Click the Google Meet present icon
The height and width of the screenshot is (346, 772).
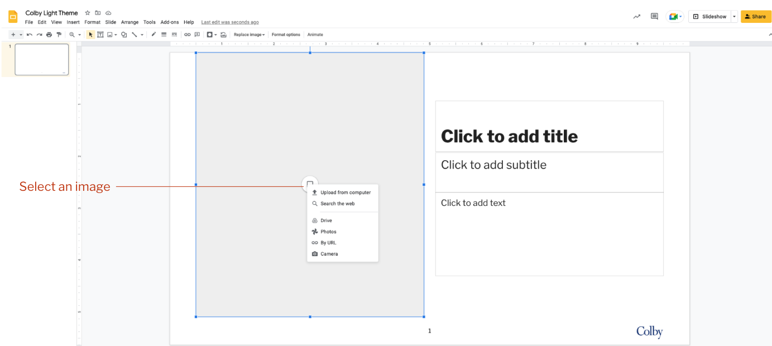(673, 17)
